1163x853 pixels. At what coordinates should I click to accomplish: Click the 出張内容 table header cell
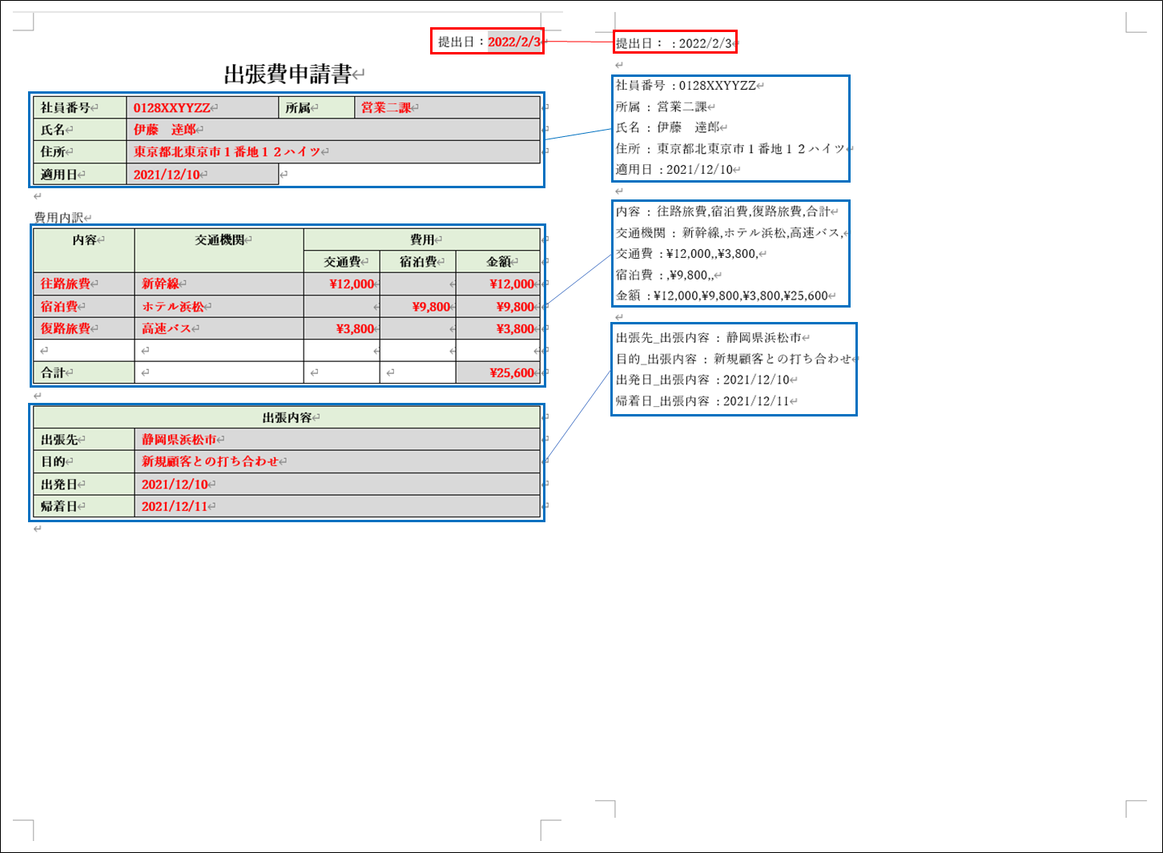pyautogui.click(x=288, y=417)
